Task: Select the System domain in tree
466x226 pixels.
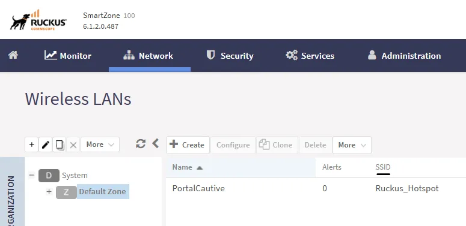Action: tap(75, 176)
